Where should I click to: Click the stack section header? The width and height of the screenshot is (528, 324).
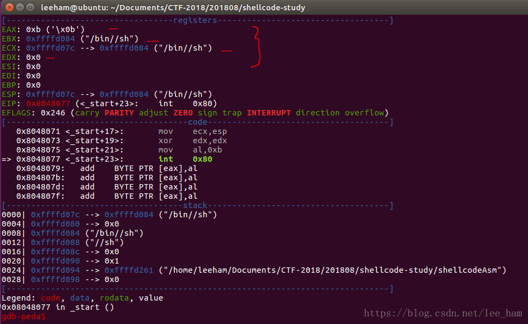195,205
